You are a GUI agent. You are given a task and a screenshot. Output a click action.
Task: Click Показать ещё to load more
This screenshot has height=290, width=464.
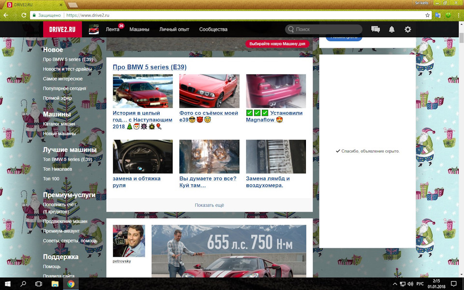point(209,205)
